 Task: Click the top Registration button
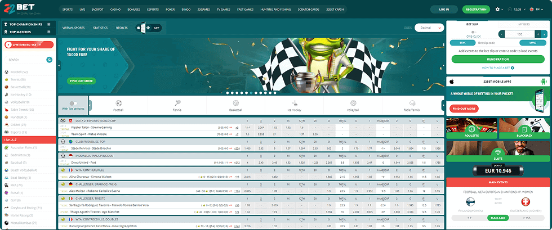476,10
